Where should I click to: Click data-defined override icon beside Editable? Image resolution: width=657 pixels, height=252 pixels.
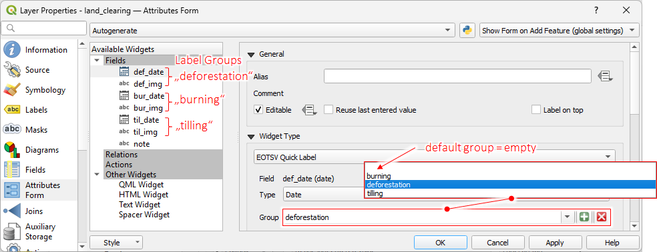pyautogui.click(x=309, y=110)
